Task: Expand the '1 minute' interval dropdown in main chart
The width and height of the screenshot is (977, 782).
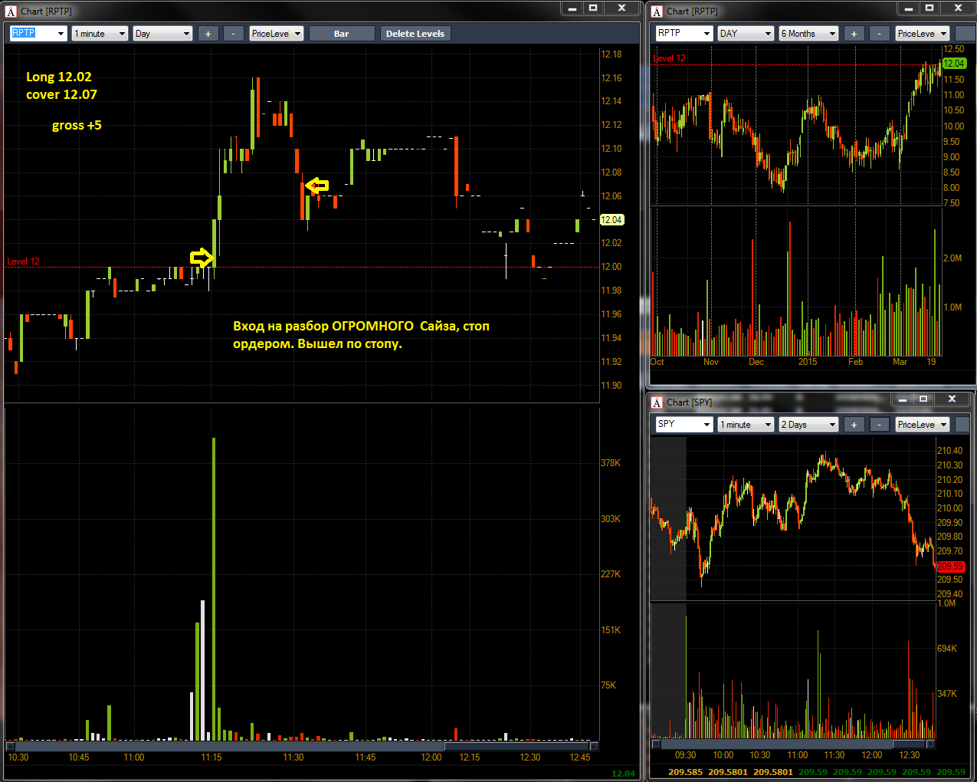Action: (121, 34)
